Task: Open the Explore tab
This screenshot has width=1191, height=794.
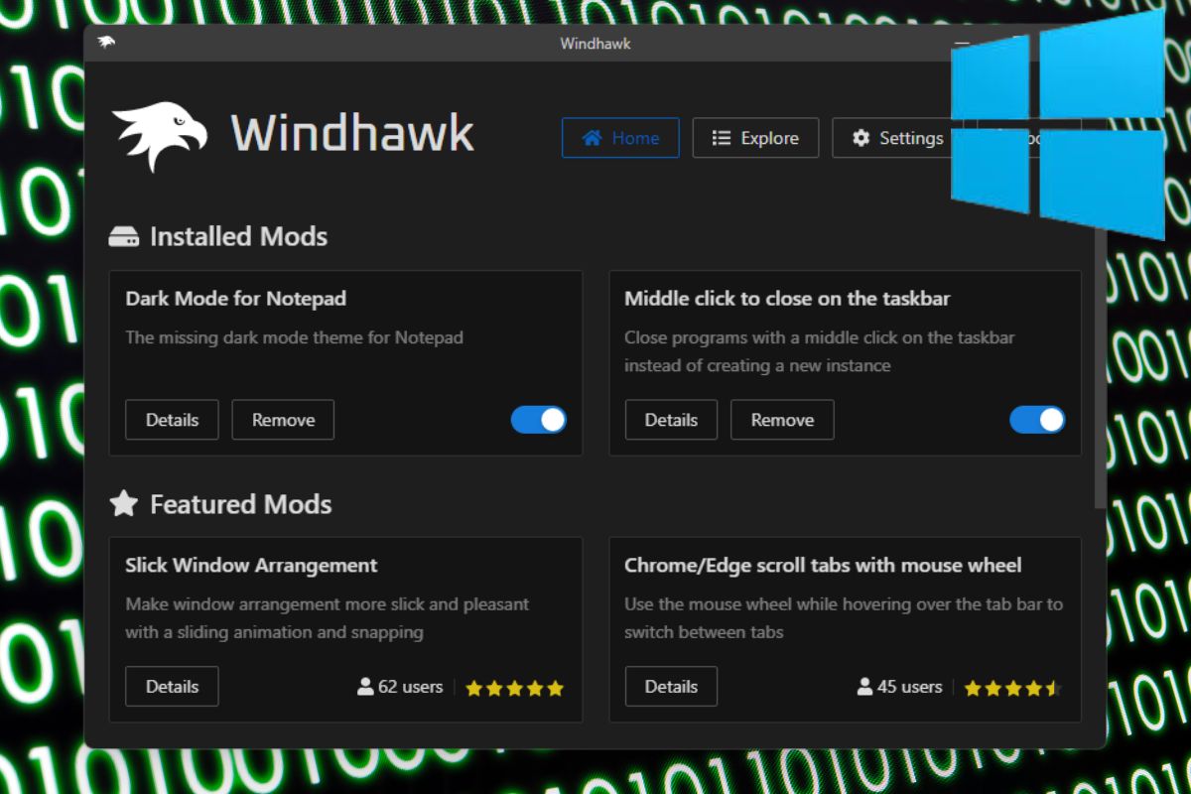Action: pyautogui.click(x=755, y=138)
